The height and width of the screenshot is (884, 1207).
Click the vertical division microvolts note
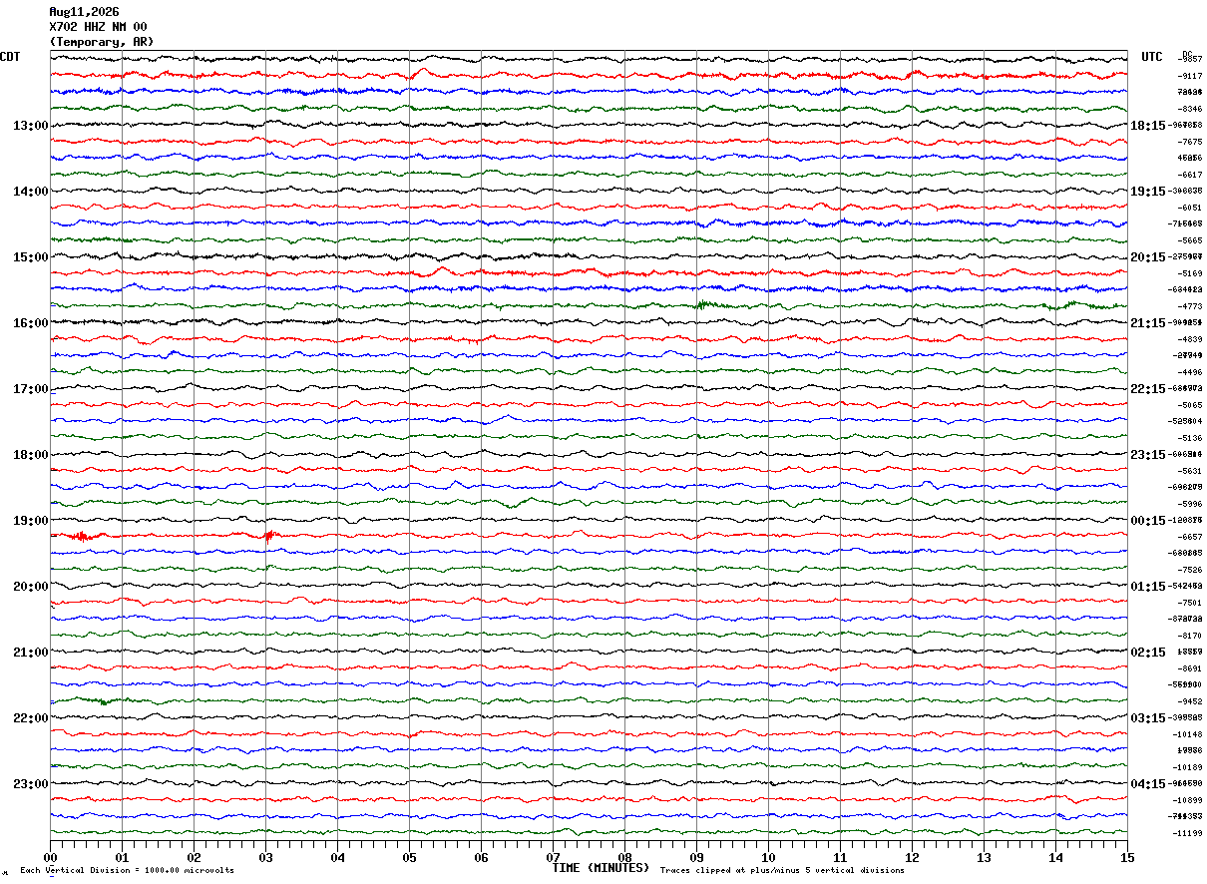click(127, 871)
